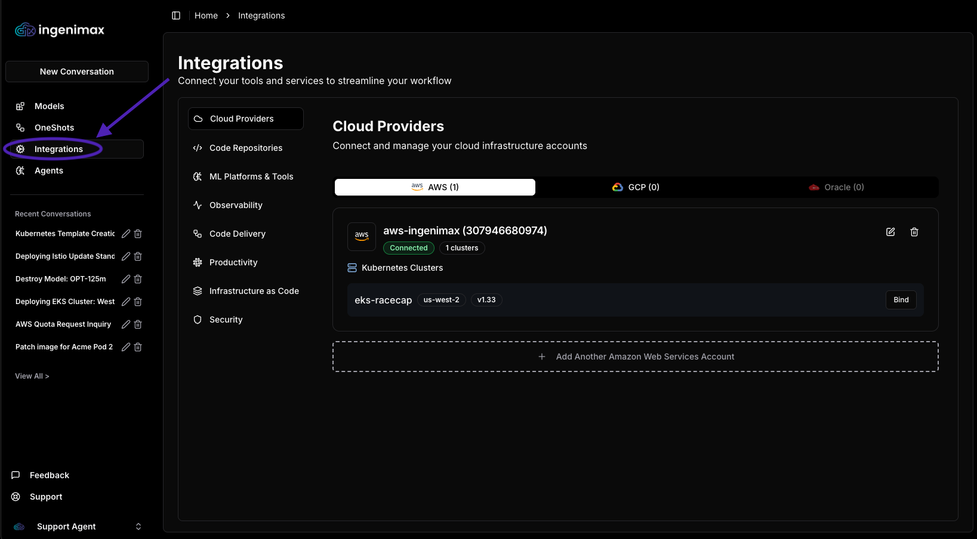Click trash icon for AWS Quota Request Inquiry
The width and height of the screenshot is (977, 539).
(x=138, y=324)
